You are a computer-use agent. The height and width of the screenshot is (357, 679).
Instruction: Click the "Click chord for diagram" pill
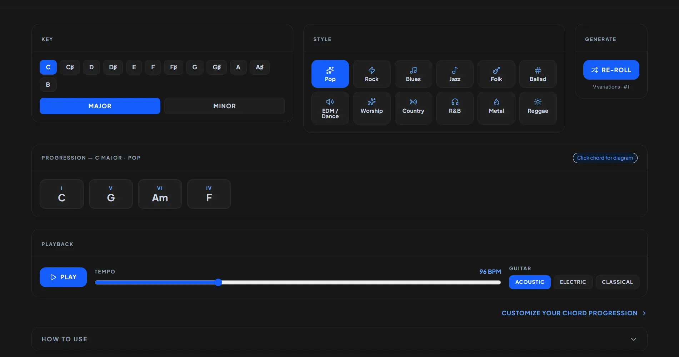tap(605, 158)
